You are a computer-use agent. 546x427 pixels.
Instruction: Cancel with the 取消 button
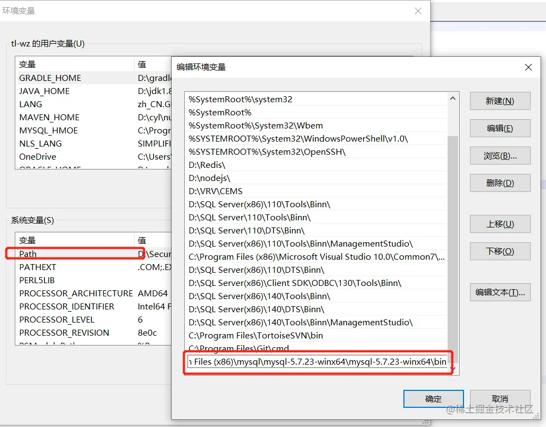(x=500, y=399)
